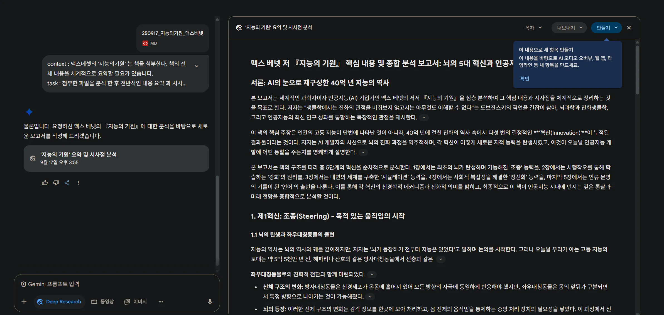Expand source chevron after '가능해졌다.'

pos(370,297)
